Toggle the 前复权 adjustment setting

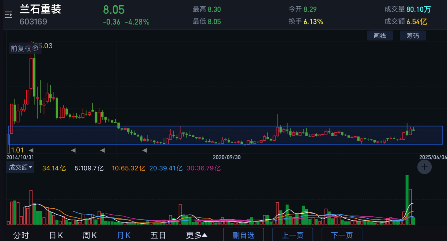pos(21,48)
